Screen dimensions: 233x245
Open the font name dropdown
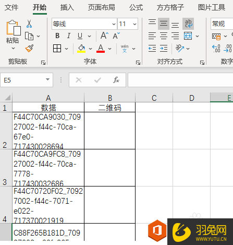(114, 24)
